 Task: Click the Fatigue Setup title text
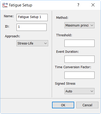point(21,5)
